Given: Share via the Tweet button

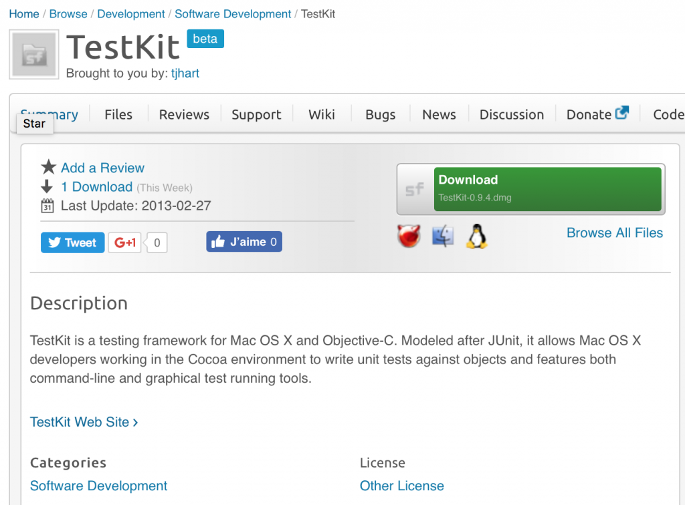Looking at the screenshot, I should point(72,242).
